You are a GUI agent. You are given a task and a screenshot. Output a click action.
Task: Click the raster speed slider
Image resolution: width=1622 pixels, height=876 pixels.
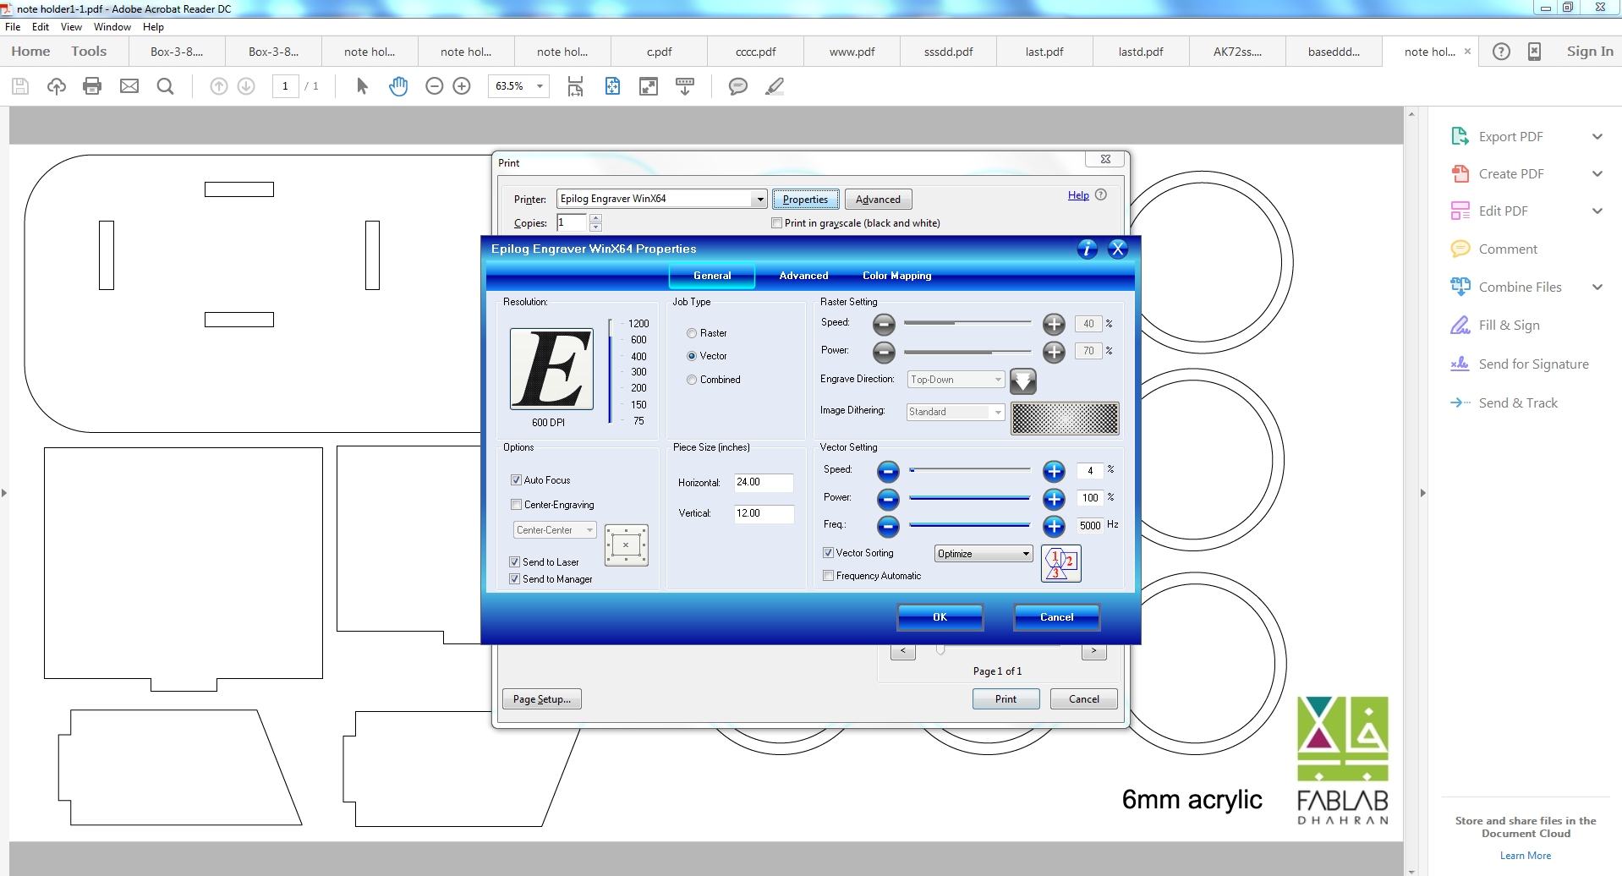pos(967,323)
